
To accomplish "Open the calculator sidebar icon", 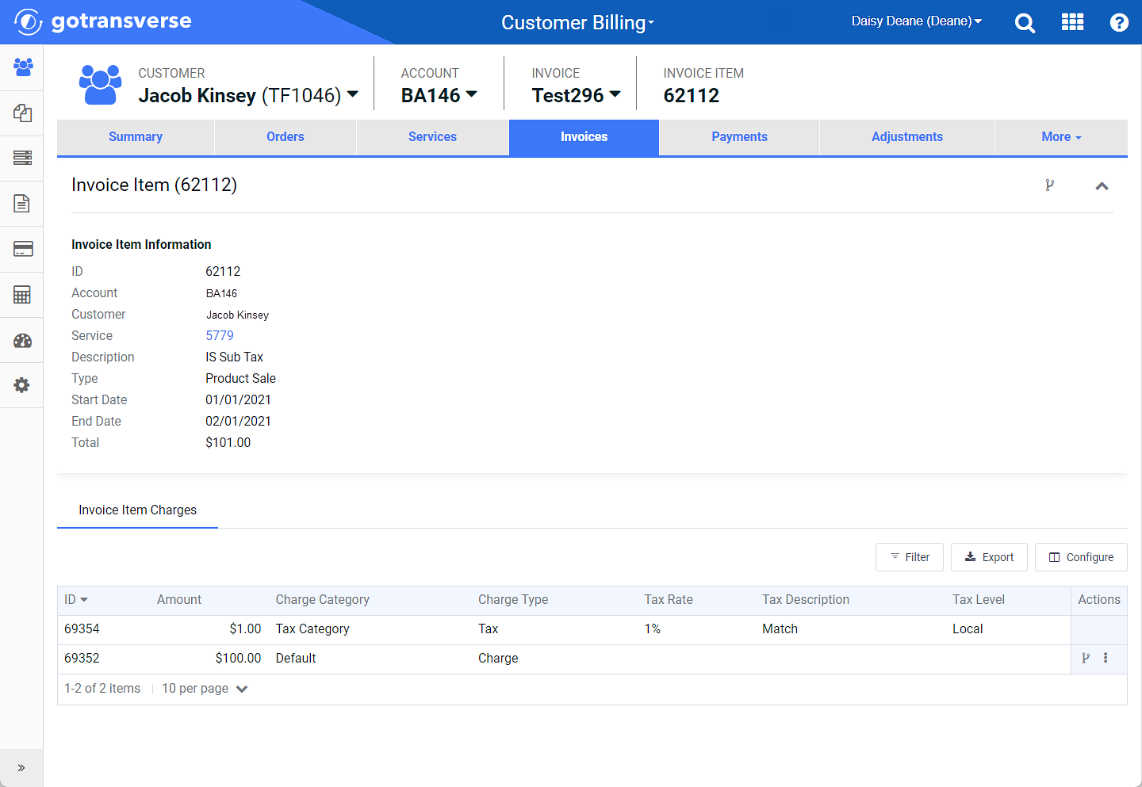I will pyautogui.click(x=22, y=295).
